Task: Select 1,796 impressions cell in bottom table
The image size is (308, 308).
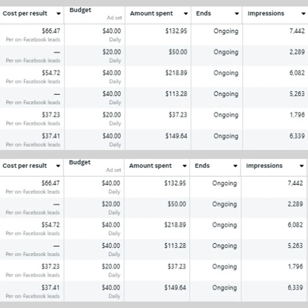Action: click(x=295, y=267)
